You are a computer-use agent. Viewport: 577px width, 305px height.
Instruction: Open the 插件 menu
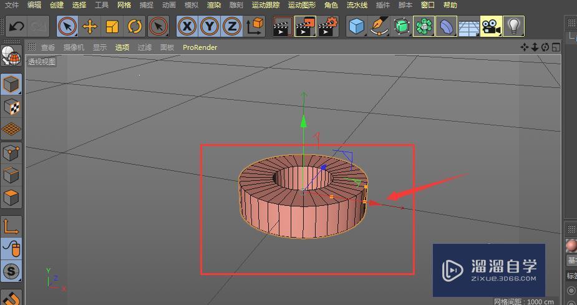click(383, 5)
